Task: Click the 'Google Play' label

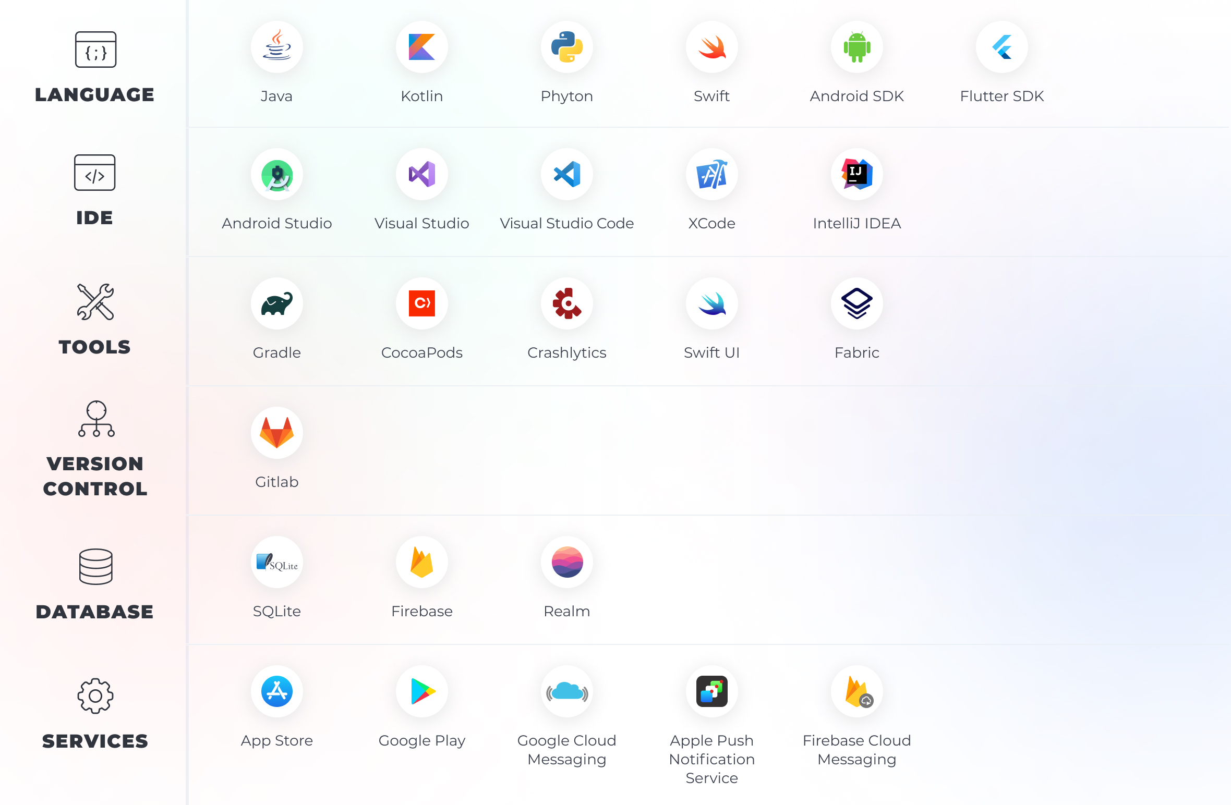Action: (x=422, y=741)
